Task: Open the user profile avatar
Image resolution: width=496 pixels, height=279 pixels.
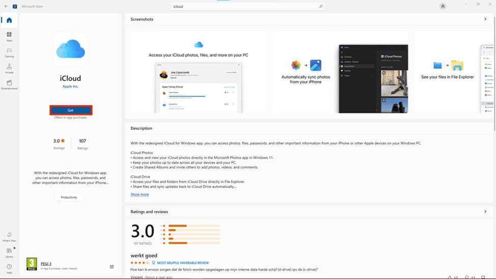Action: tap(443, 7)
